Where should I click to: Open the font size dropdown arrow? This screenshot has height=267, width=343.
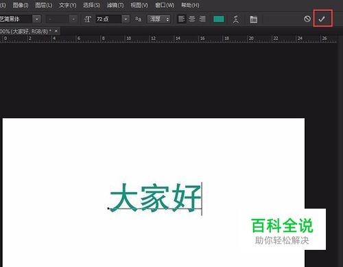coord(126,19)
